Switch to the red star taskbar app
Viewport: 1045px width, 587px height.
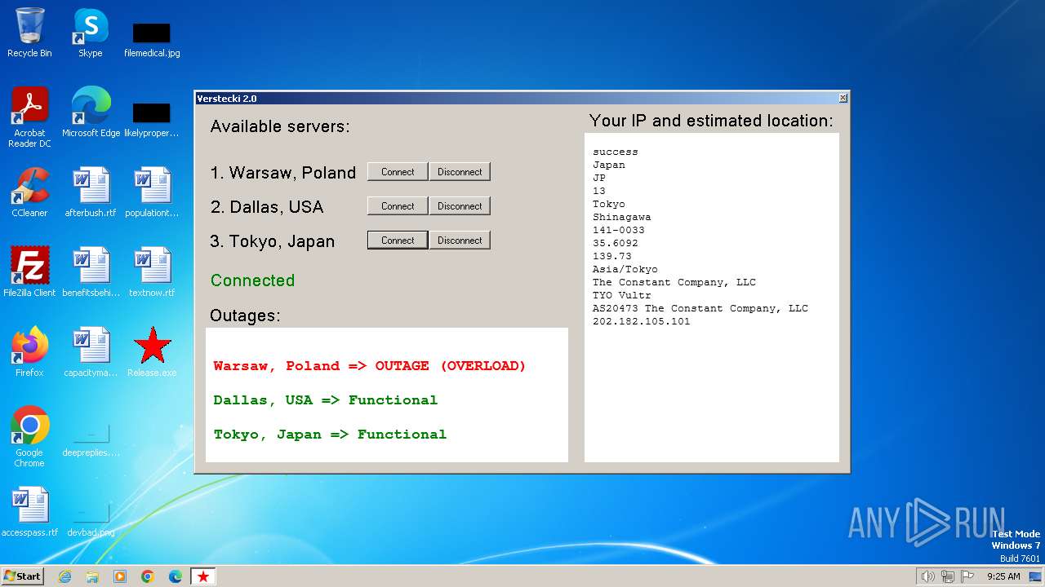203,576
